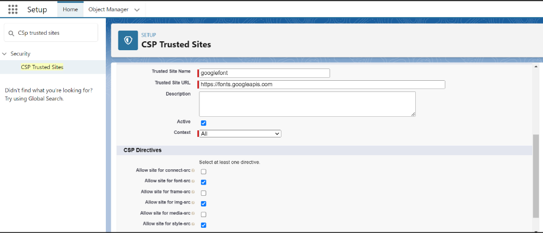This screenshot has height=233, width=543.
Task: Click the Quick Find search box
Action: [51, 33]
